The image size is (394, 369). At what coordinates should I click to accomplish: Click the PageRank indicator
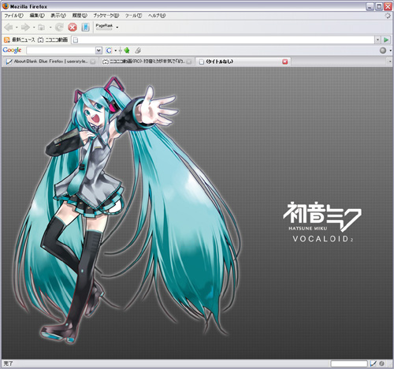tap(104, 26)
